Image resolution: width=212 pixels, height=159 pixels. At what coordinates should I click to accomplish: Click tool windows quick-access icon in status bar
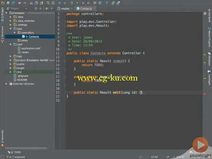point(2,157)
